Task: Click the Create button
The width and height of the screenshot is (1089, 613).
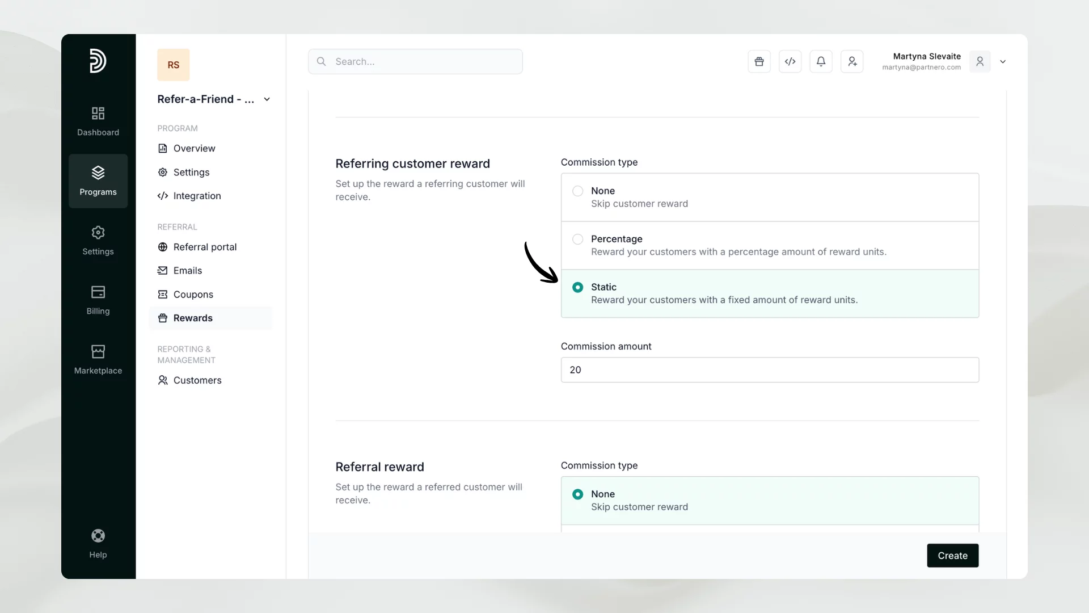Action: 952,556
